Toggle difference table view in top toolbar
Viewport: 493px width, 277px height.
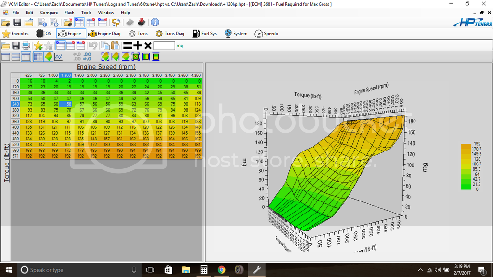click(103, 23)
